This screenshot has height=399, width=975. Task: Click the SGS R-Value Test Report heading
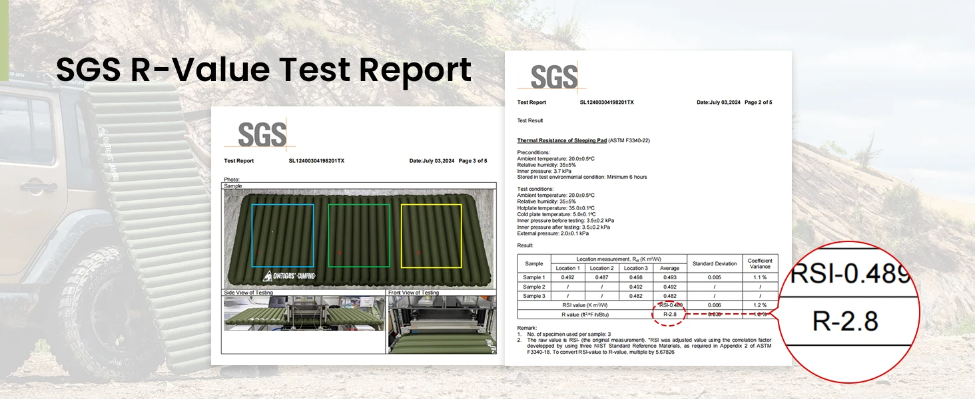click(x=264, y=70)
